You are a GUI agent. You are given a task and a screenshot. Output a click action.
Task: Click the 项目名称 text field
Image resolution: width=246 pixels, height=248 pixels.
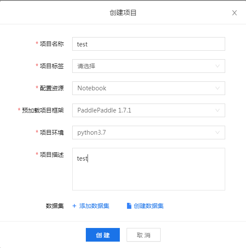(x=149, y=44)
